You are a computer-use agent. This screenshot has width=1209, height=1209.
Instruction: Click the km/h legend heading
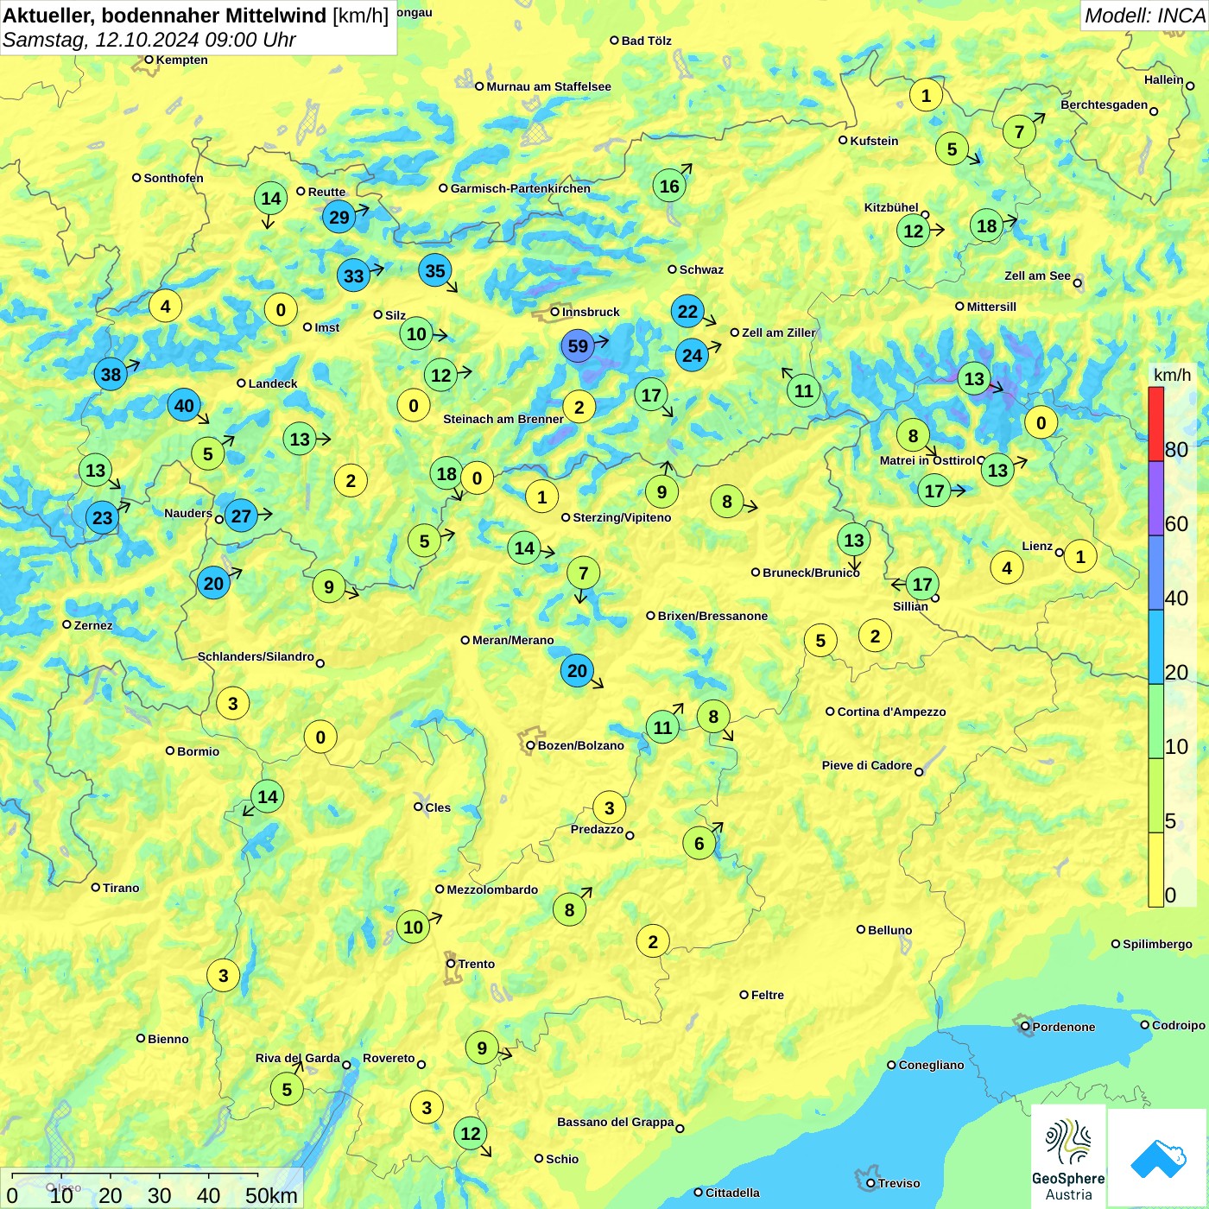[x=1172, y=375]
